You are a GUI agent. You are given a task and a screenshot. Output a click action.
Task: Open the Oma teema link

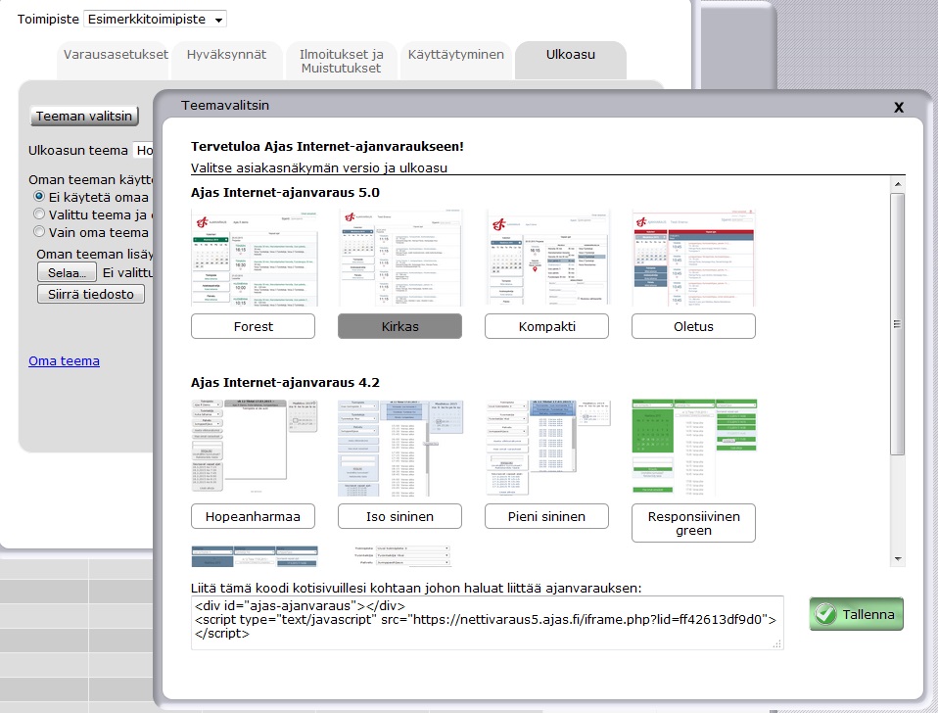click(x=64, y=360)
